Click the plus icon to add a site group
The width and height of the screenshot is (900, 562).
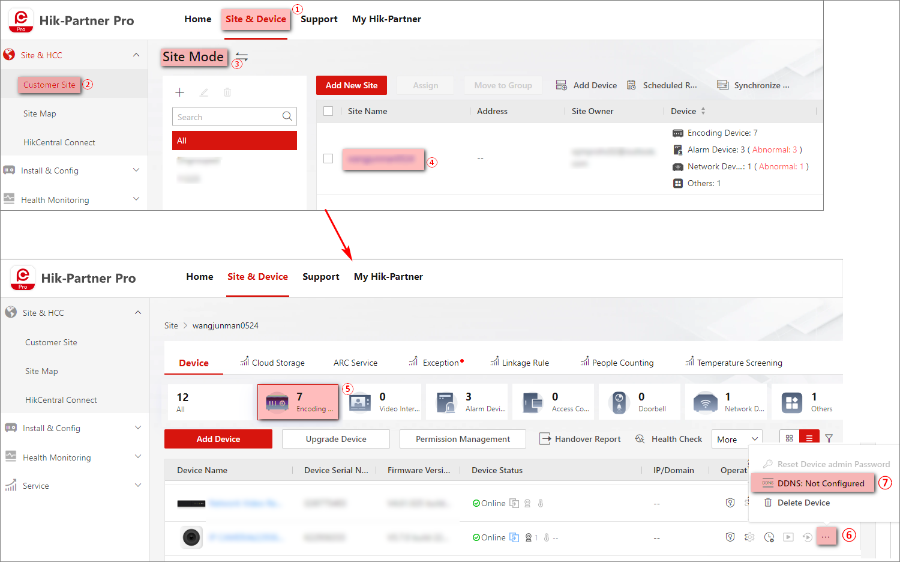click(179, 92)
